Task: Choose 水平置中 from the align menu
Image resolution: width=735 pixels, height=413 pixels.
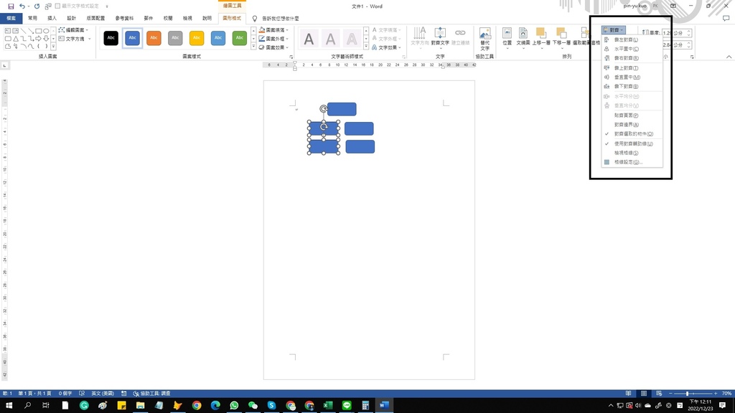Action: 632,49
